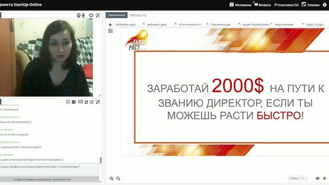This screenshot has width=329, height=185.
Task: Close the Программа для tab
Action: (239, 24)
